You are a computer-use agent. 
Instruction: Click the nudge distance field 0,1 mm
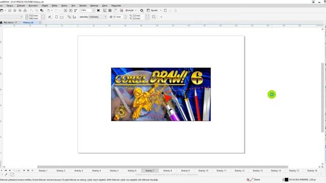(118, 17)
